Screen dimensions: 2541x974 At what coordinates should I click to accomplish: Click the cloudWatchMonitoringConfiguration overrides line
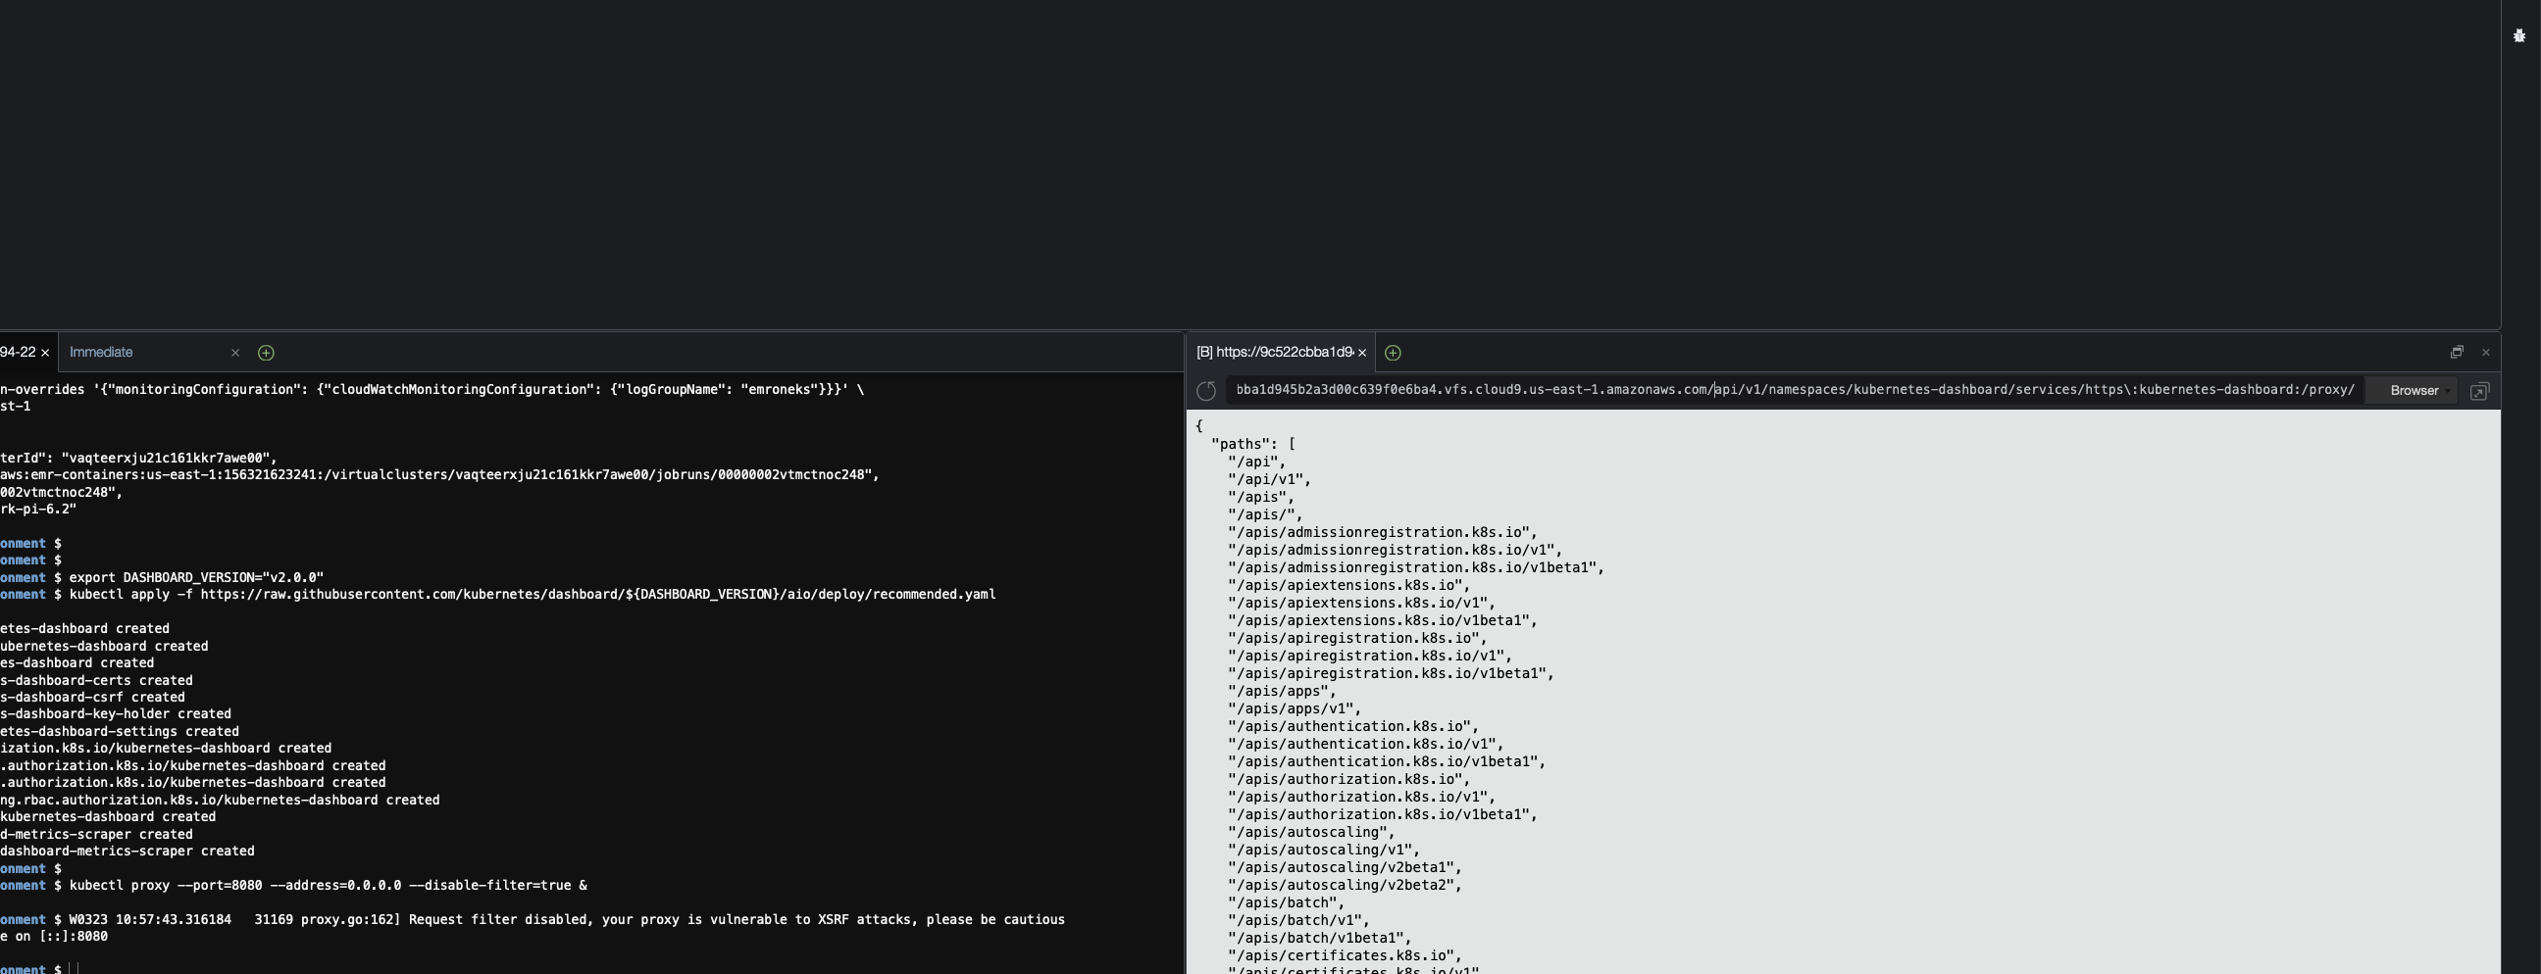pos(432,389)
